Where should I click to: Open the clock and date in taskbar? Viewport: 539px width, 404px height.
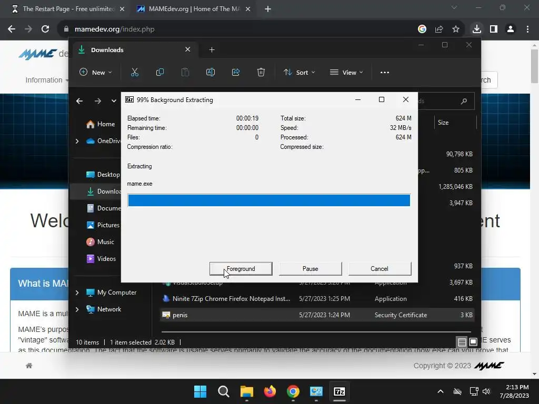pos(514,391)
